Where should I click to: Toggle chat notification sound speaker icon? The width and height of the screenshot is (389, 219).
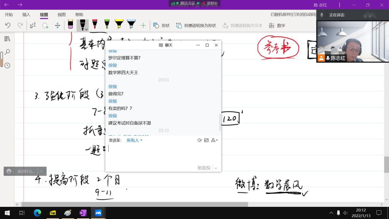[199, 140]
